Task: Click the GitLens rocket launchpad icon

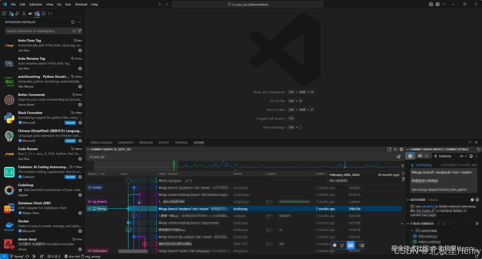Action: (x=399, y=157)
